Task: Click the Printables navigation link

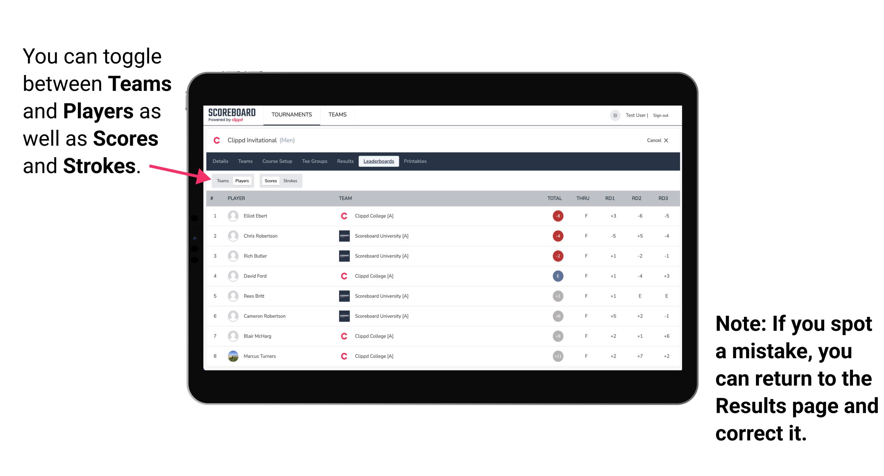Action: (415, 161)
